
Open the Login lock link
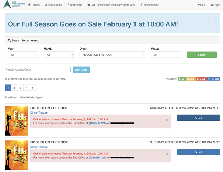(x=215, y=5)
